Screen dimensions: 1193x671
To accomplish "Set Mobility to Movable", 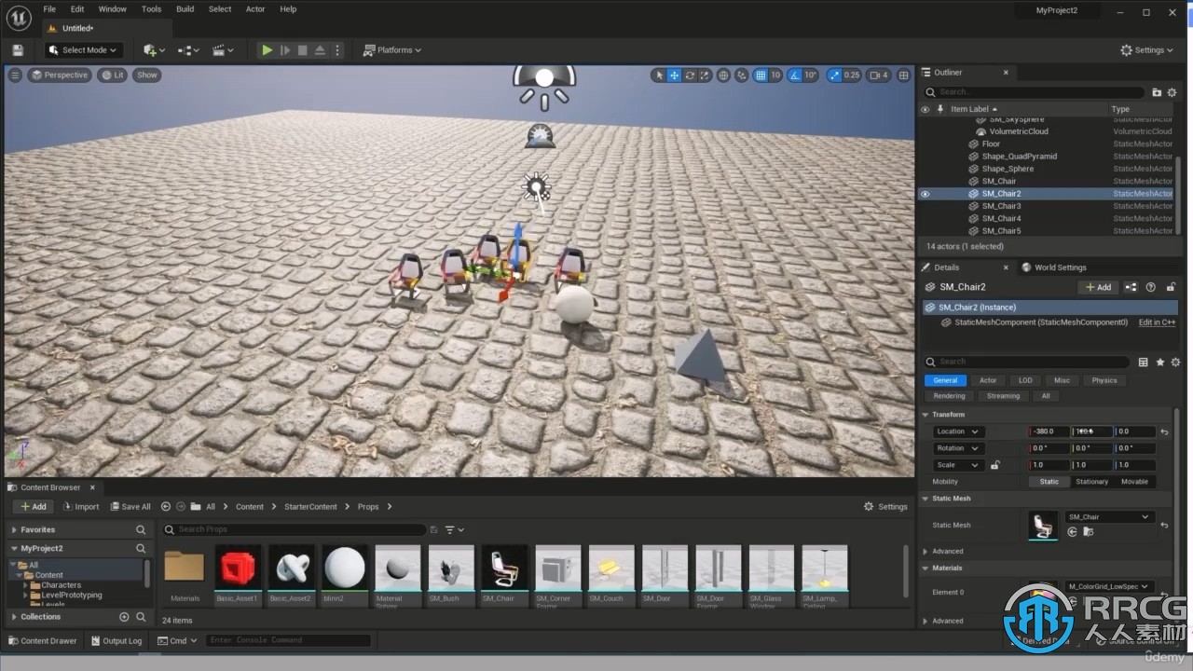I will [1134, 482].
